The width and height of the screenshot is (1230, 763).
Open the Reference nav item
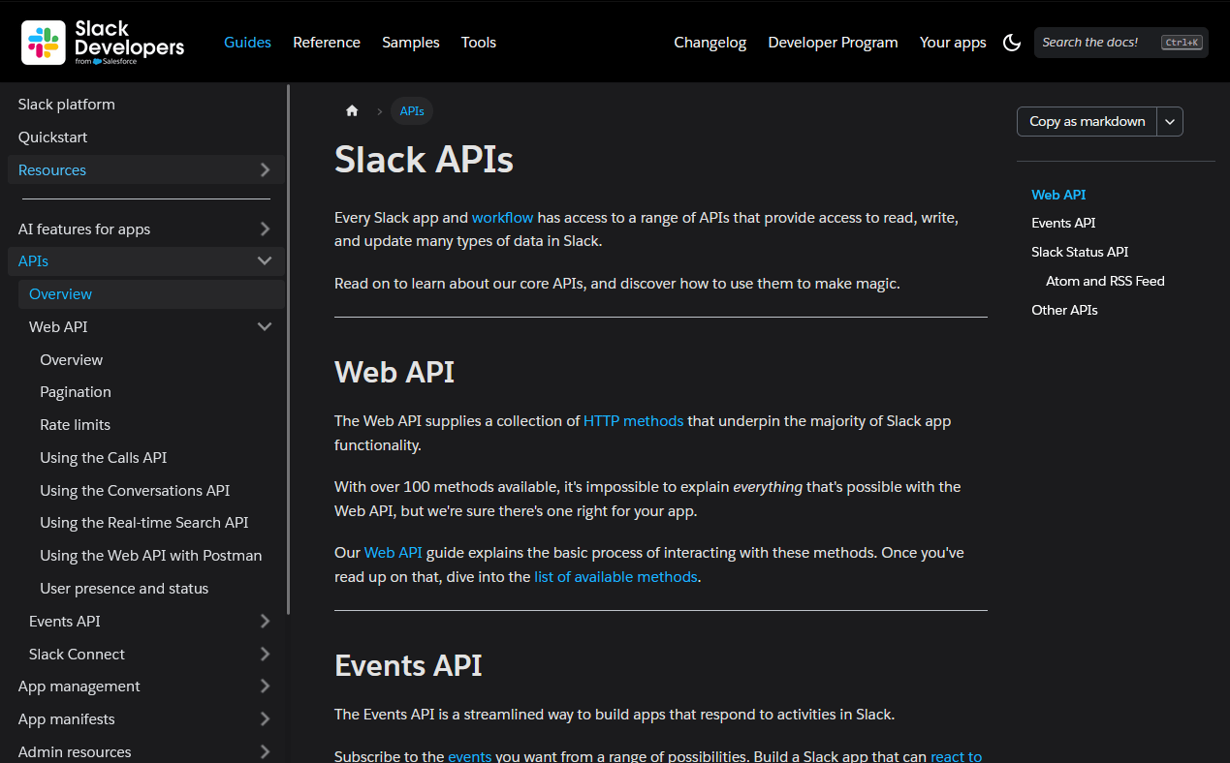coord(327,43)
